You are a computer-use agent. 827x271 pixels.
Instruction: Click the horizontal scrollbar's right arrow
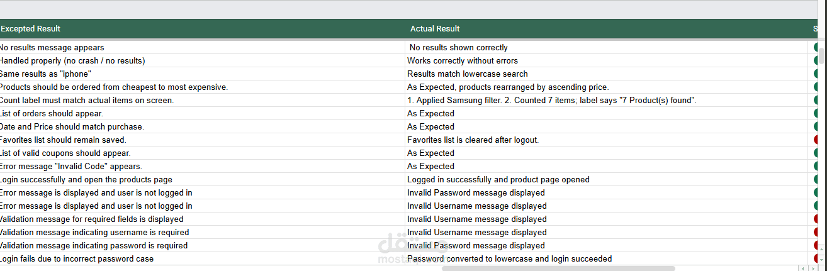(810, 268)
